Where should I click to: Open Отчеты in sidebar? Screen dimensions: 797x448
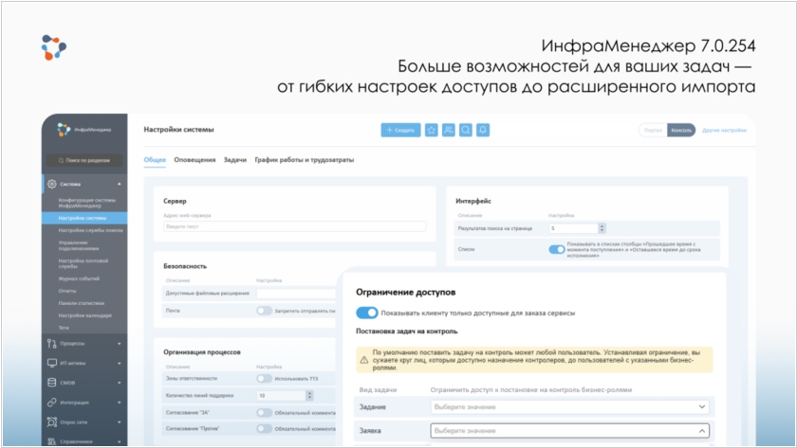click(67, 291)
